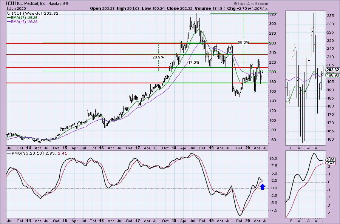Image resolution: width=340 pixels, height=224 pixels.
Task: Click the 240 label on price axis
Action: [273, 52]
